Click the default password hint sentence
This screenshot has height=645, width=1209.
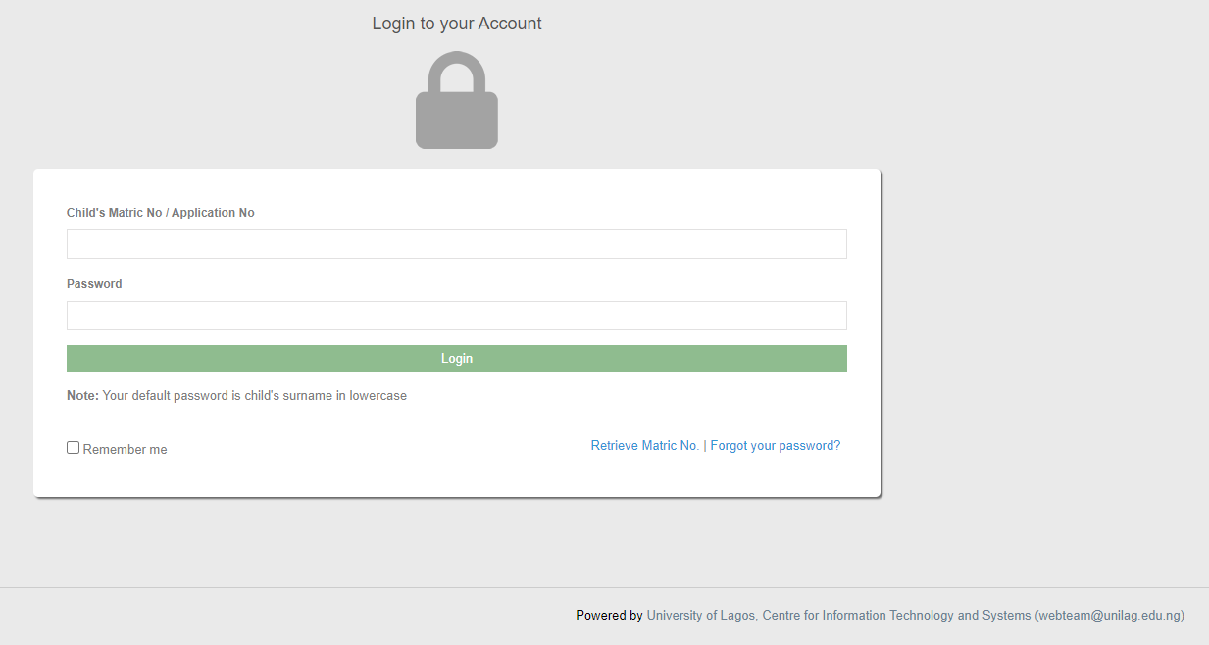[254, 396]
